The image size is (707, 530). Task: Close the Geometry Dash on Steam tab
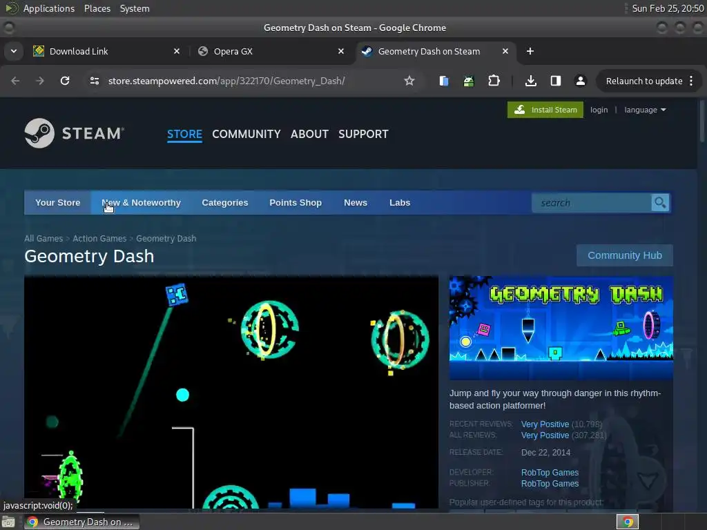click(505, 51)
